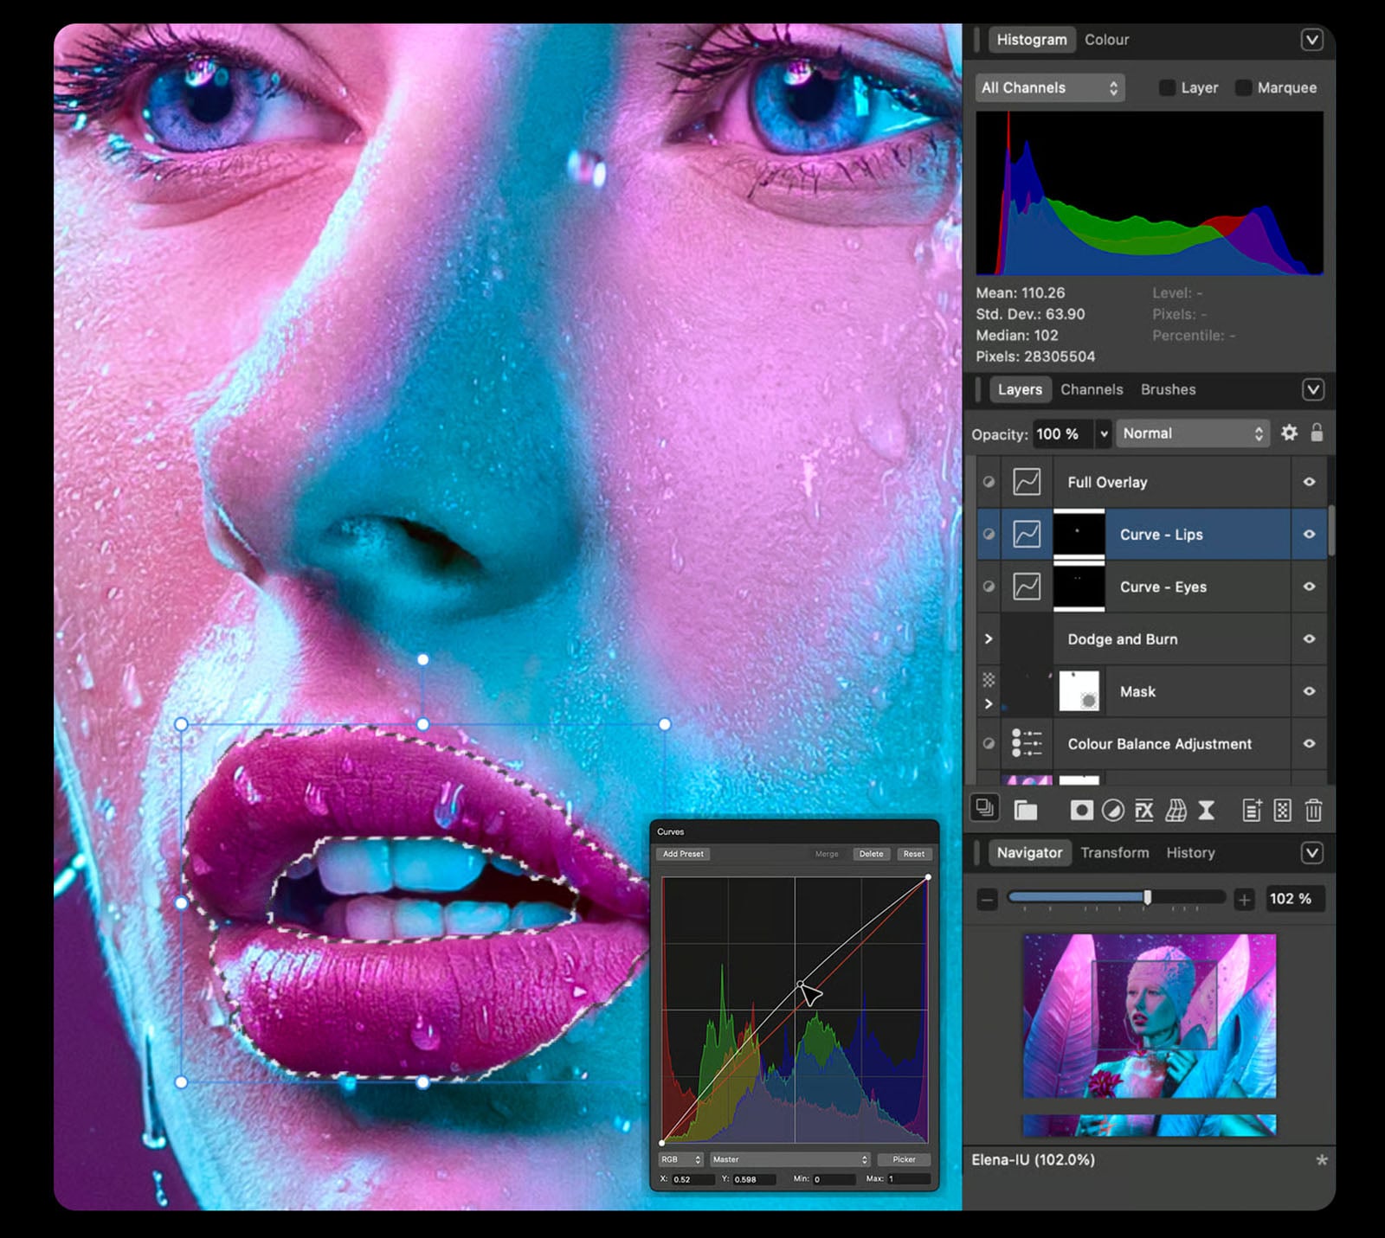Enable the Marquee checkbox in Histogram panel
This screenshot has width=1385, height=1238.
(x=1243, y=87)
